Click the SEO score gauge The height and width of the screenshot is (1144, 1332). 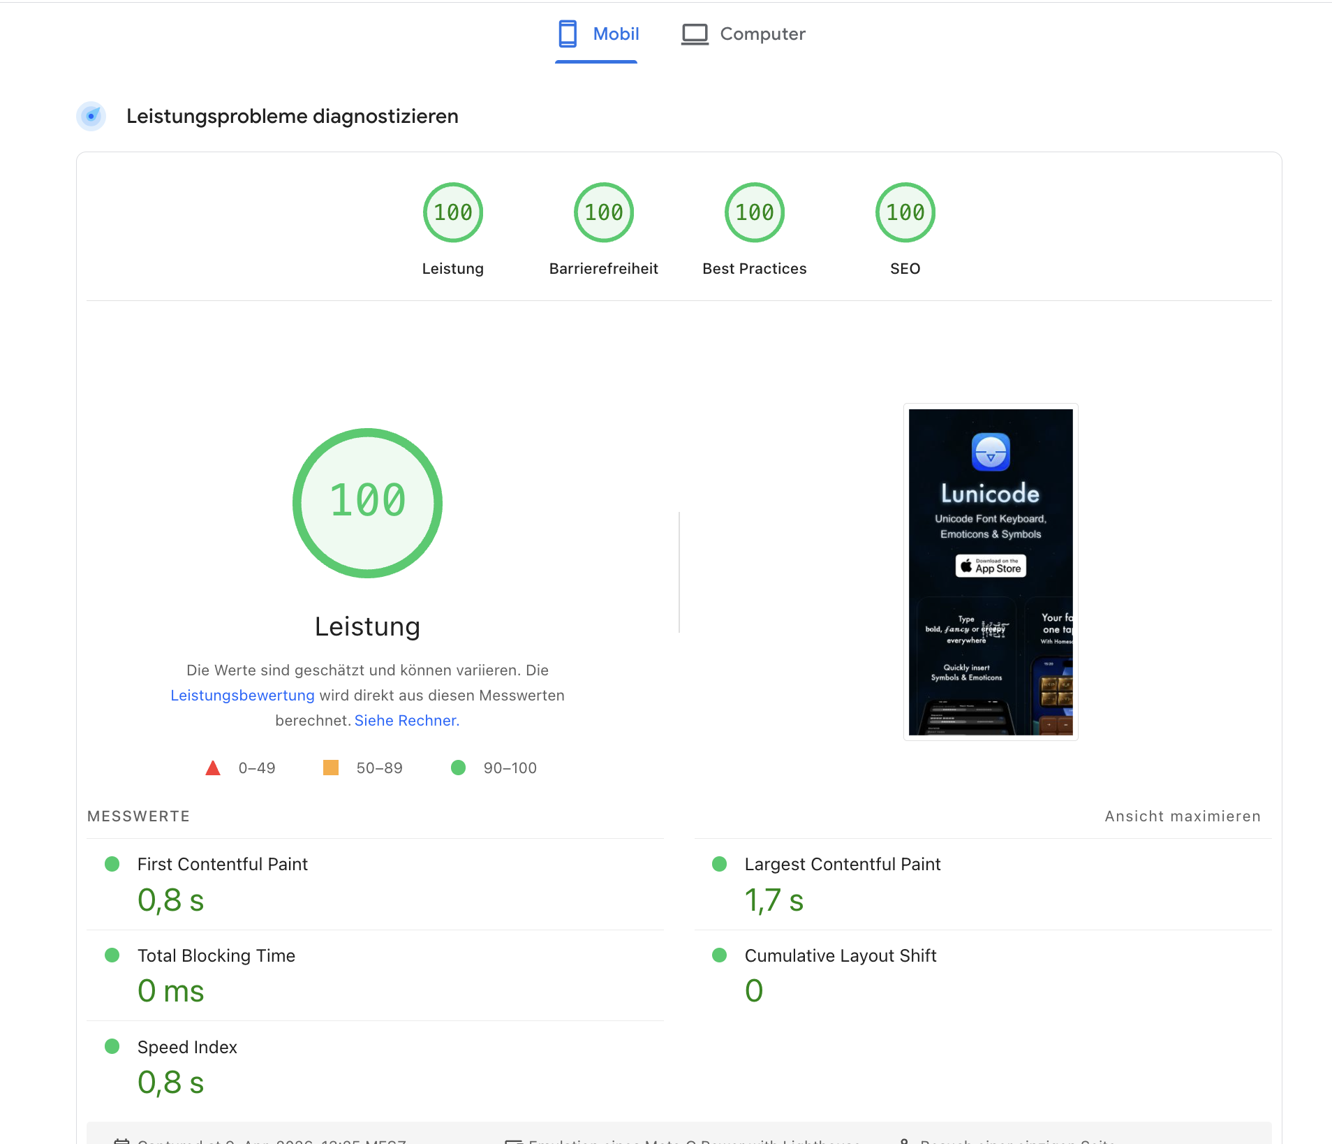905,212
